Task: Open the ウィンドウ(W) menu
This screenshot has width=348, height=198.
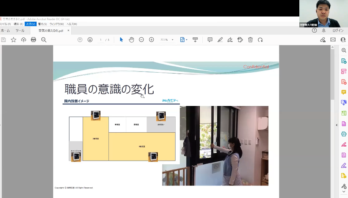Action: 57,24
